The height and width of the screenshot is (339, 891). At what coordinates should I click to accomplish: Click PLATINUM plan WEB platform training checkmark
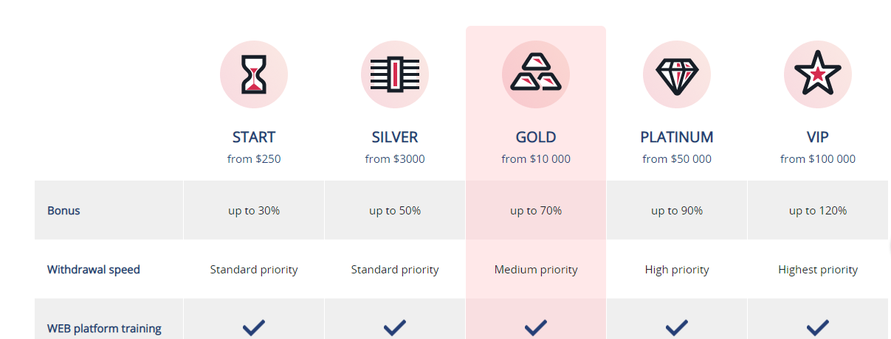click(677, 327)
